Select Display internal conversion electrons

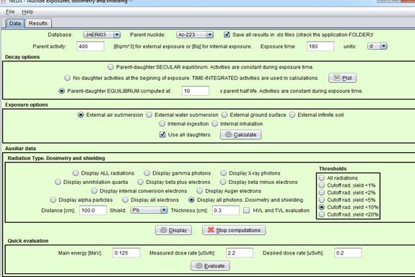[x=94, y=190]
